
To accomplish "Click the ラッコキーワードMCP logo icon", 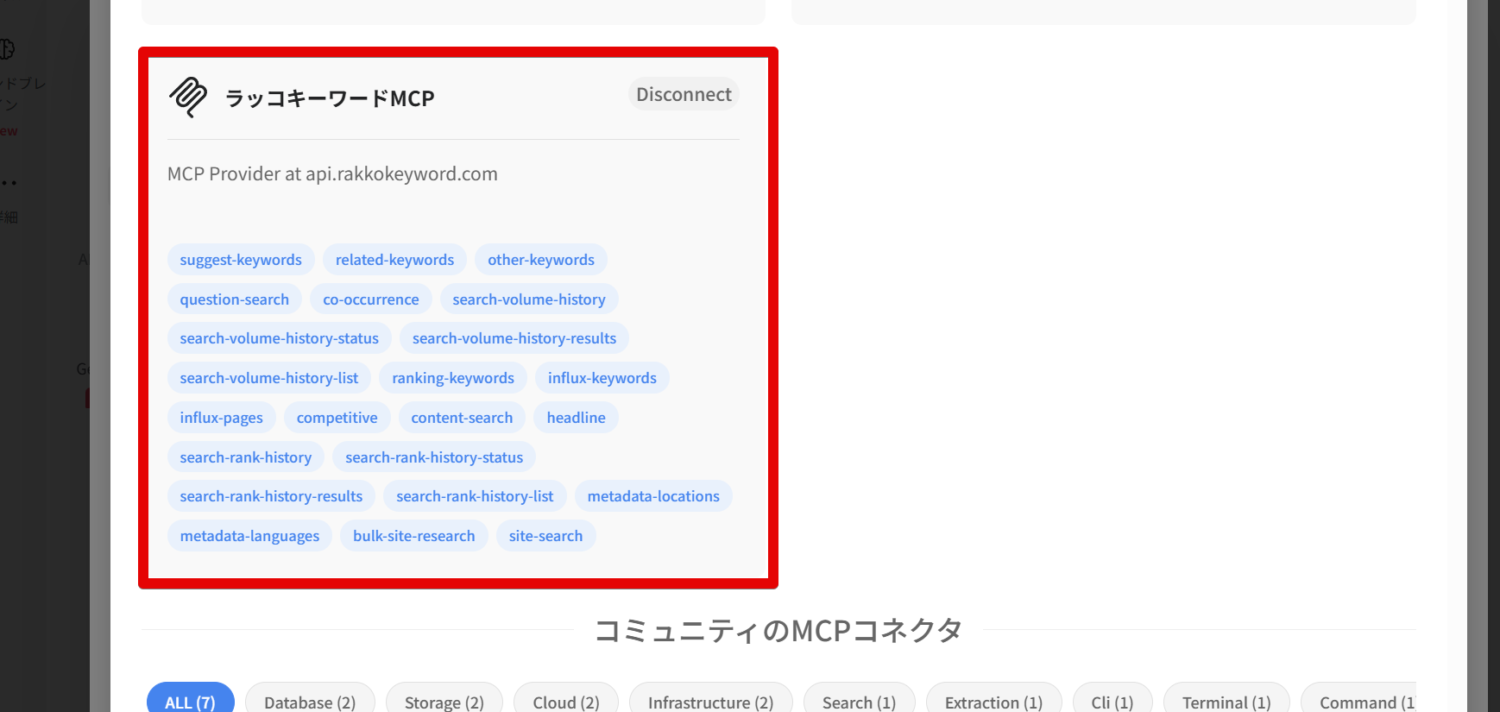I will [188, 97].
